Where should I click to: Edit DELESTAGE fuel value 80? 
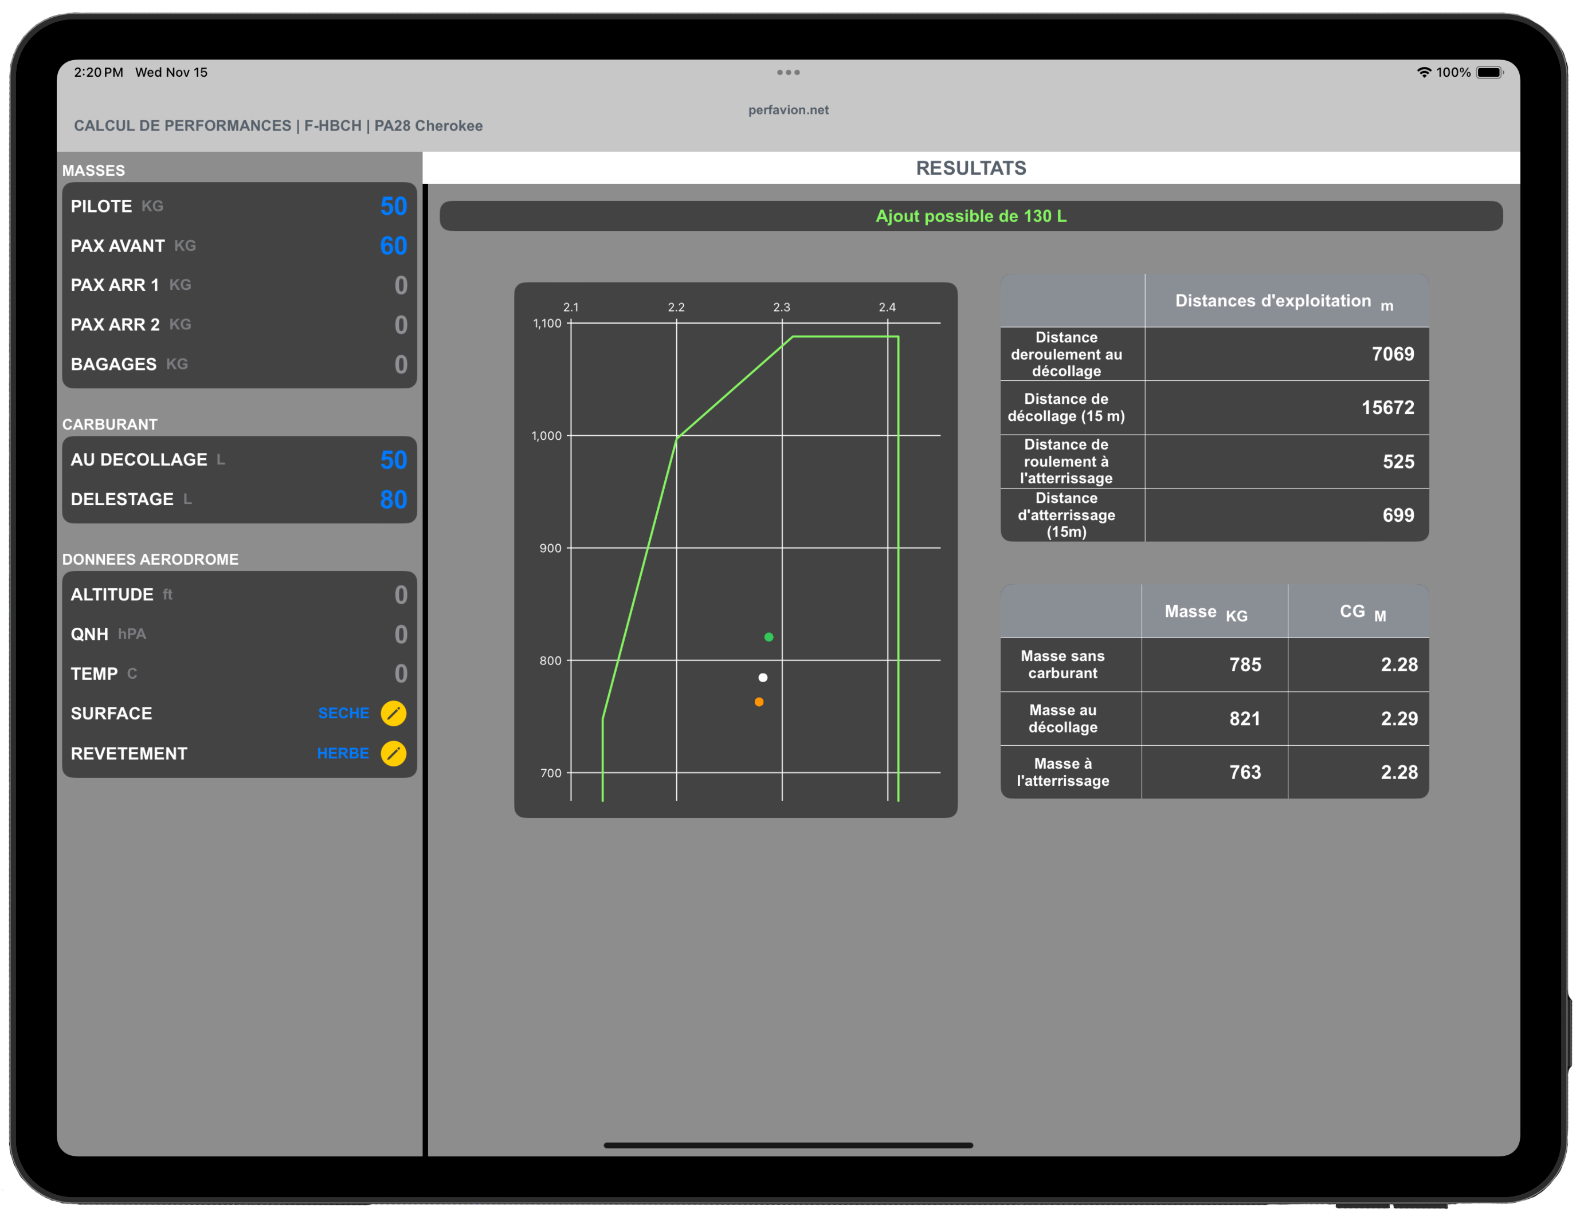[x=393, y=499]
